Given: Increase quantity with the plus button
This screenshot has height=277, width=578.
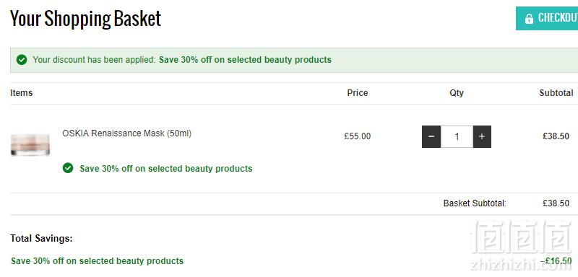Looking at the screenshot, I should (482, 137).
